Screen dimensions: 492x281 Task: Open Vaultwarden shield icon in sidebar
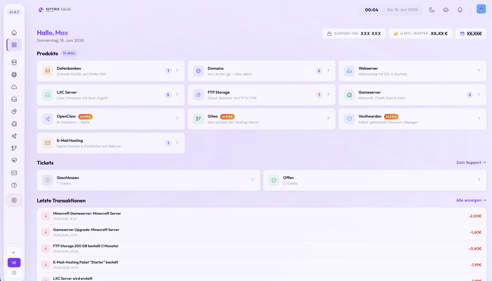coord(14,160)
